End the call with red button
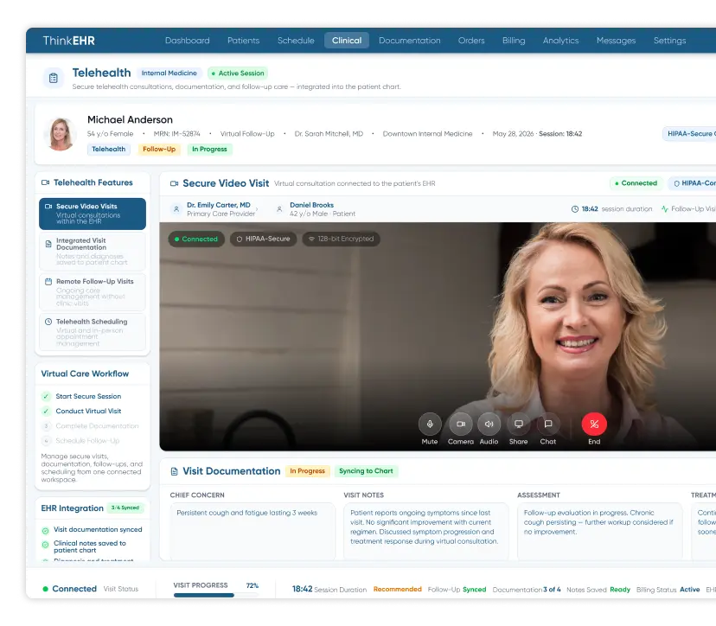716x626 pixels. 594,424
